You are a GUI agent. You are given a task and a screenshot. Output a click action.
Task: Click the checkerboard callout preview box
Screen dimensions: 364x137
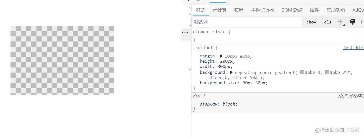pos(62,60)
